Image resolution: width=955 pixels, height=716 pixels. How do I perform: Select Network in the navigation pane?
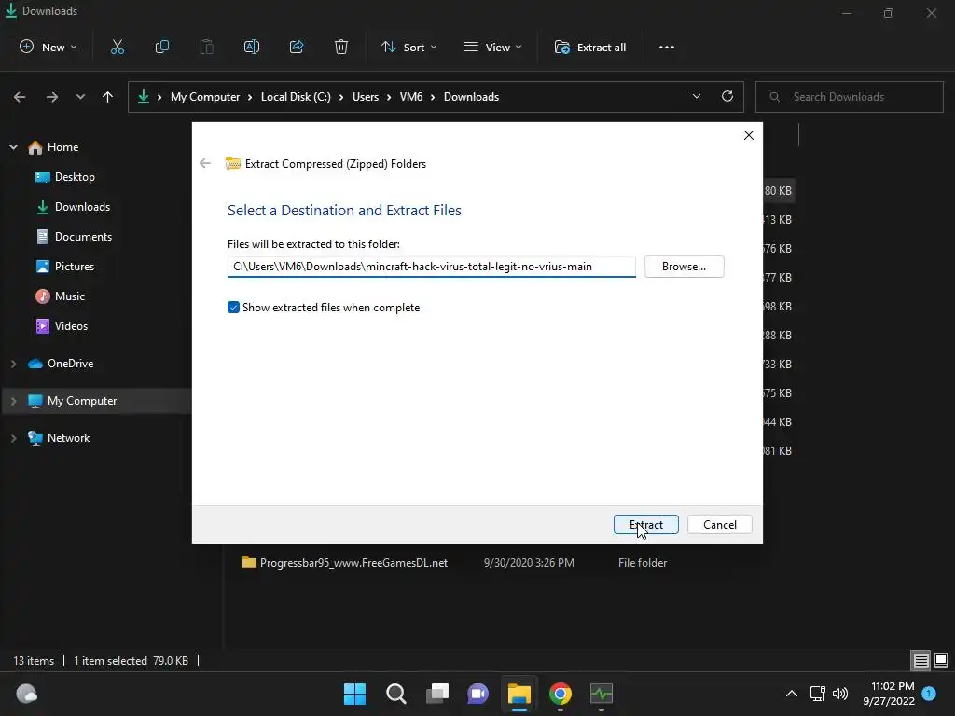[x=59, y=438]
